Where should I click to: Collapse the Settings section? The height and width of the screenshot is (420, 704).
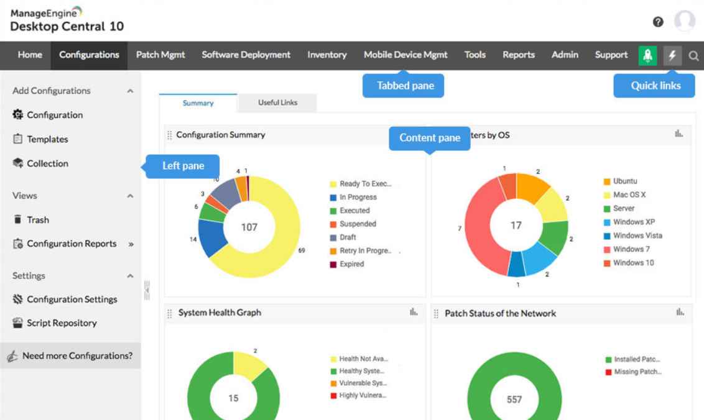point(130,276)
